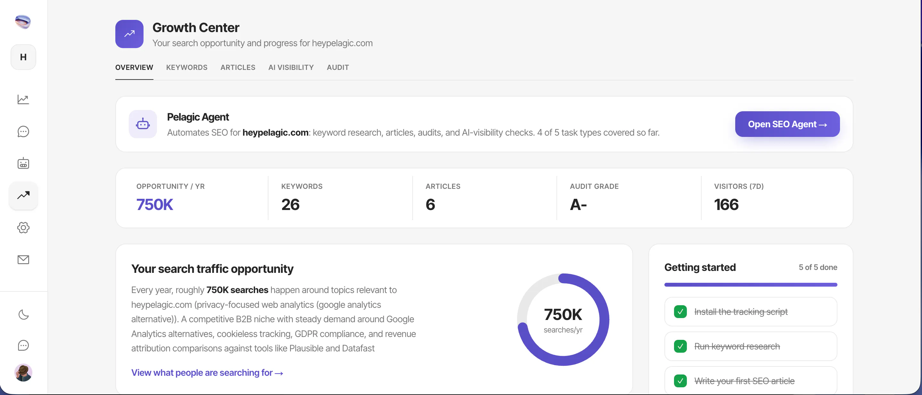The image size is (922, 395).
Task: Click the Getting started progress bar
Action: click(x=751, y=285)
